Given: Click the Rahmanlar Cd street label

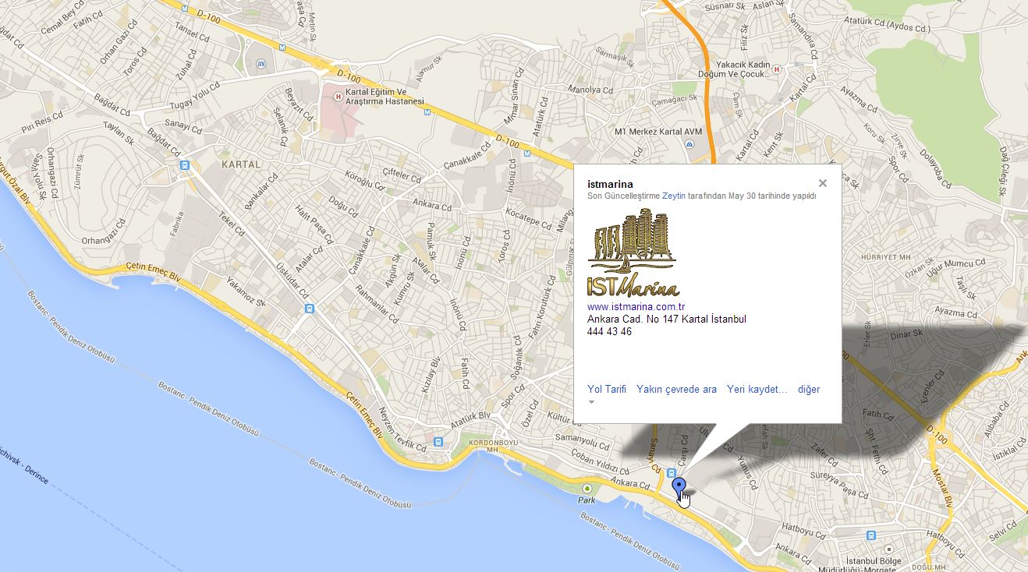Looking at the screenshot, I should pos(378,305).
